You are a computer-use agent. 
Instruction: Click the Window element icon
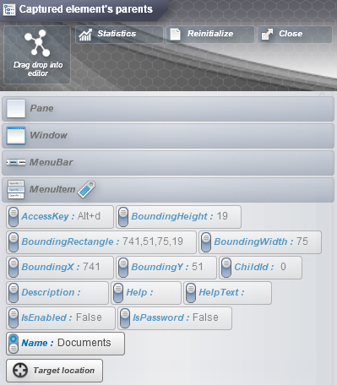16,135
